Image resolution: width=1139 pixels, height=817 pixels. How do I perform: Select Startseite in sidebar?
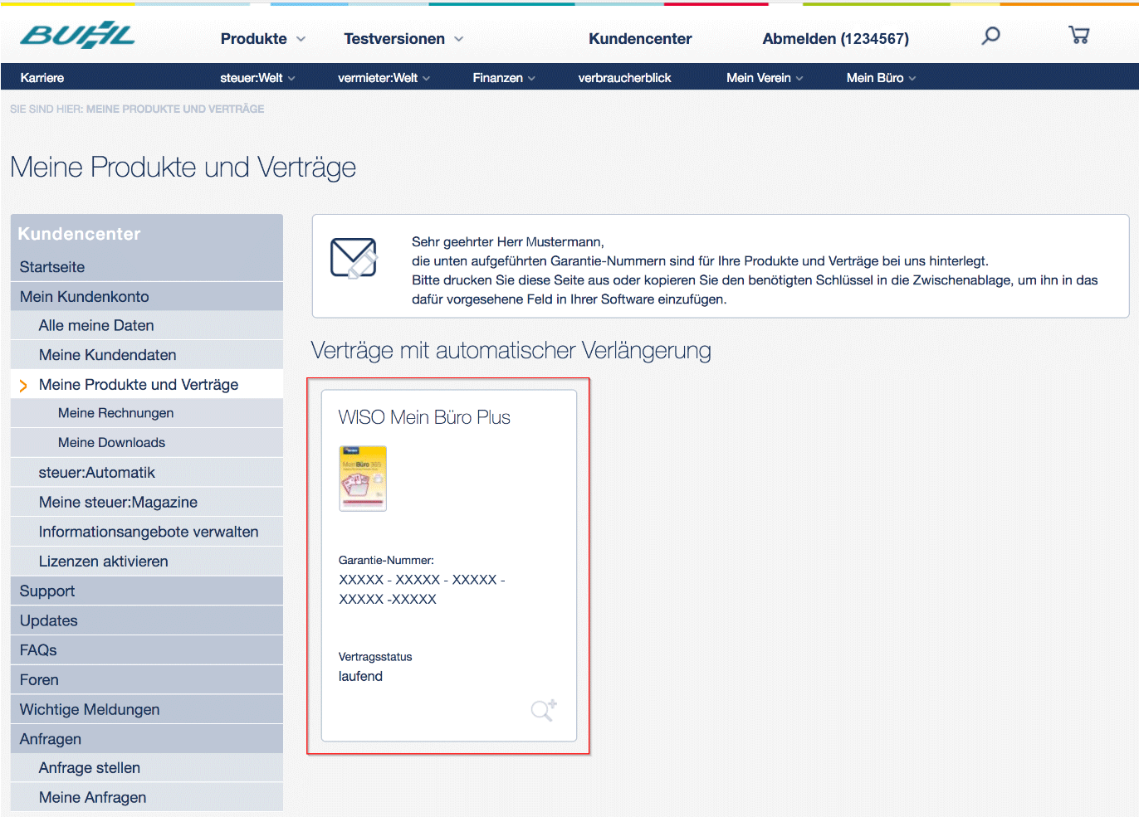point(147,267)
